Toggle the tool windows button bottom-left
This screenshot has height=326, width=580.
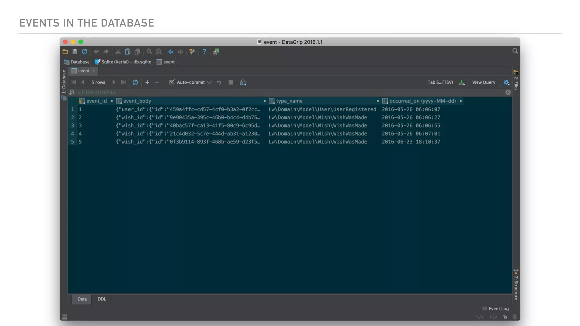click(65, 316)
